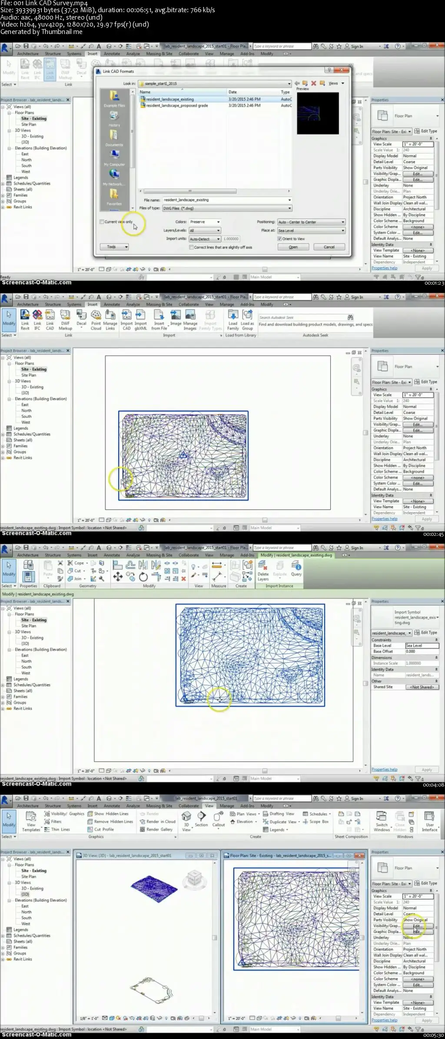Click the Section view tool

tap(201, 819)
